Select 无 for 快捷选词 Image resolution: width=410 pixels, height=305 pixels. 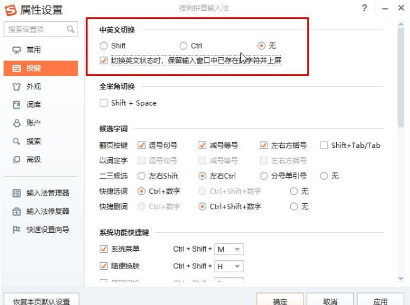294,191
